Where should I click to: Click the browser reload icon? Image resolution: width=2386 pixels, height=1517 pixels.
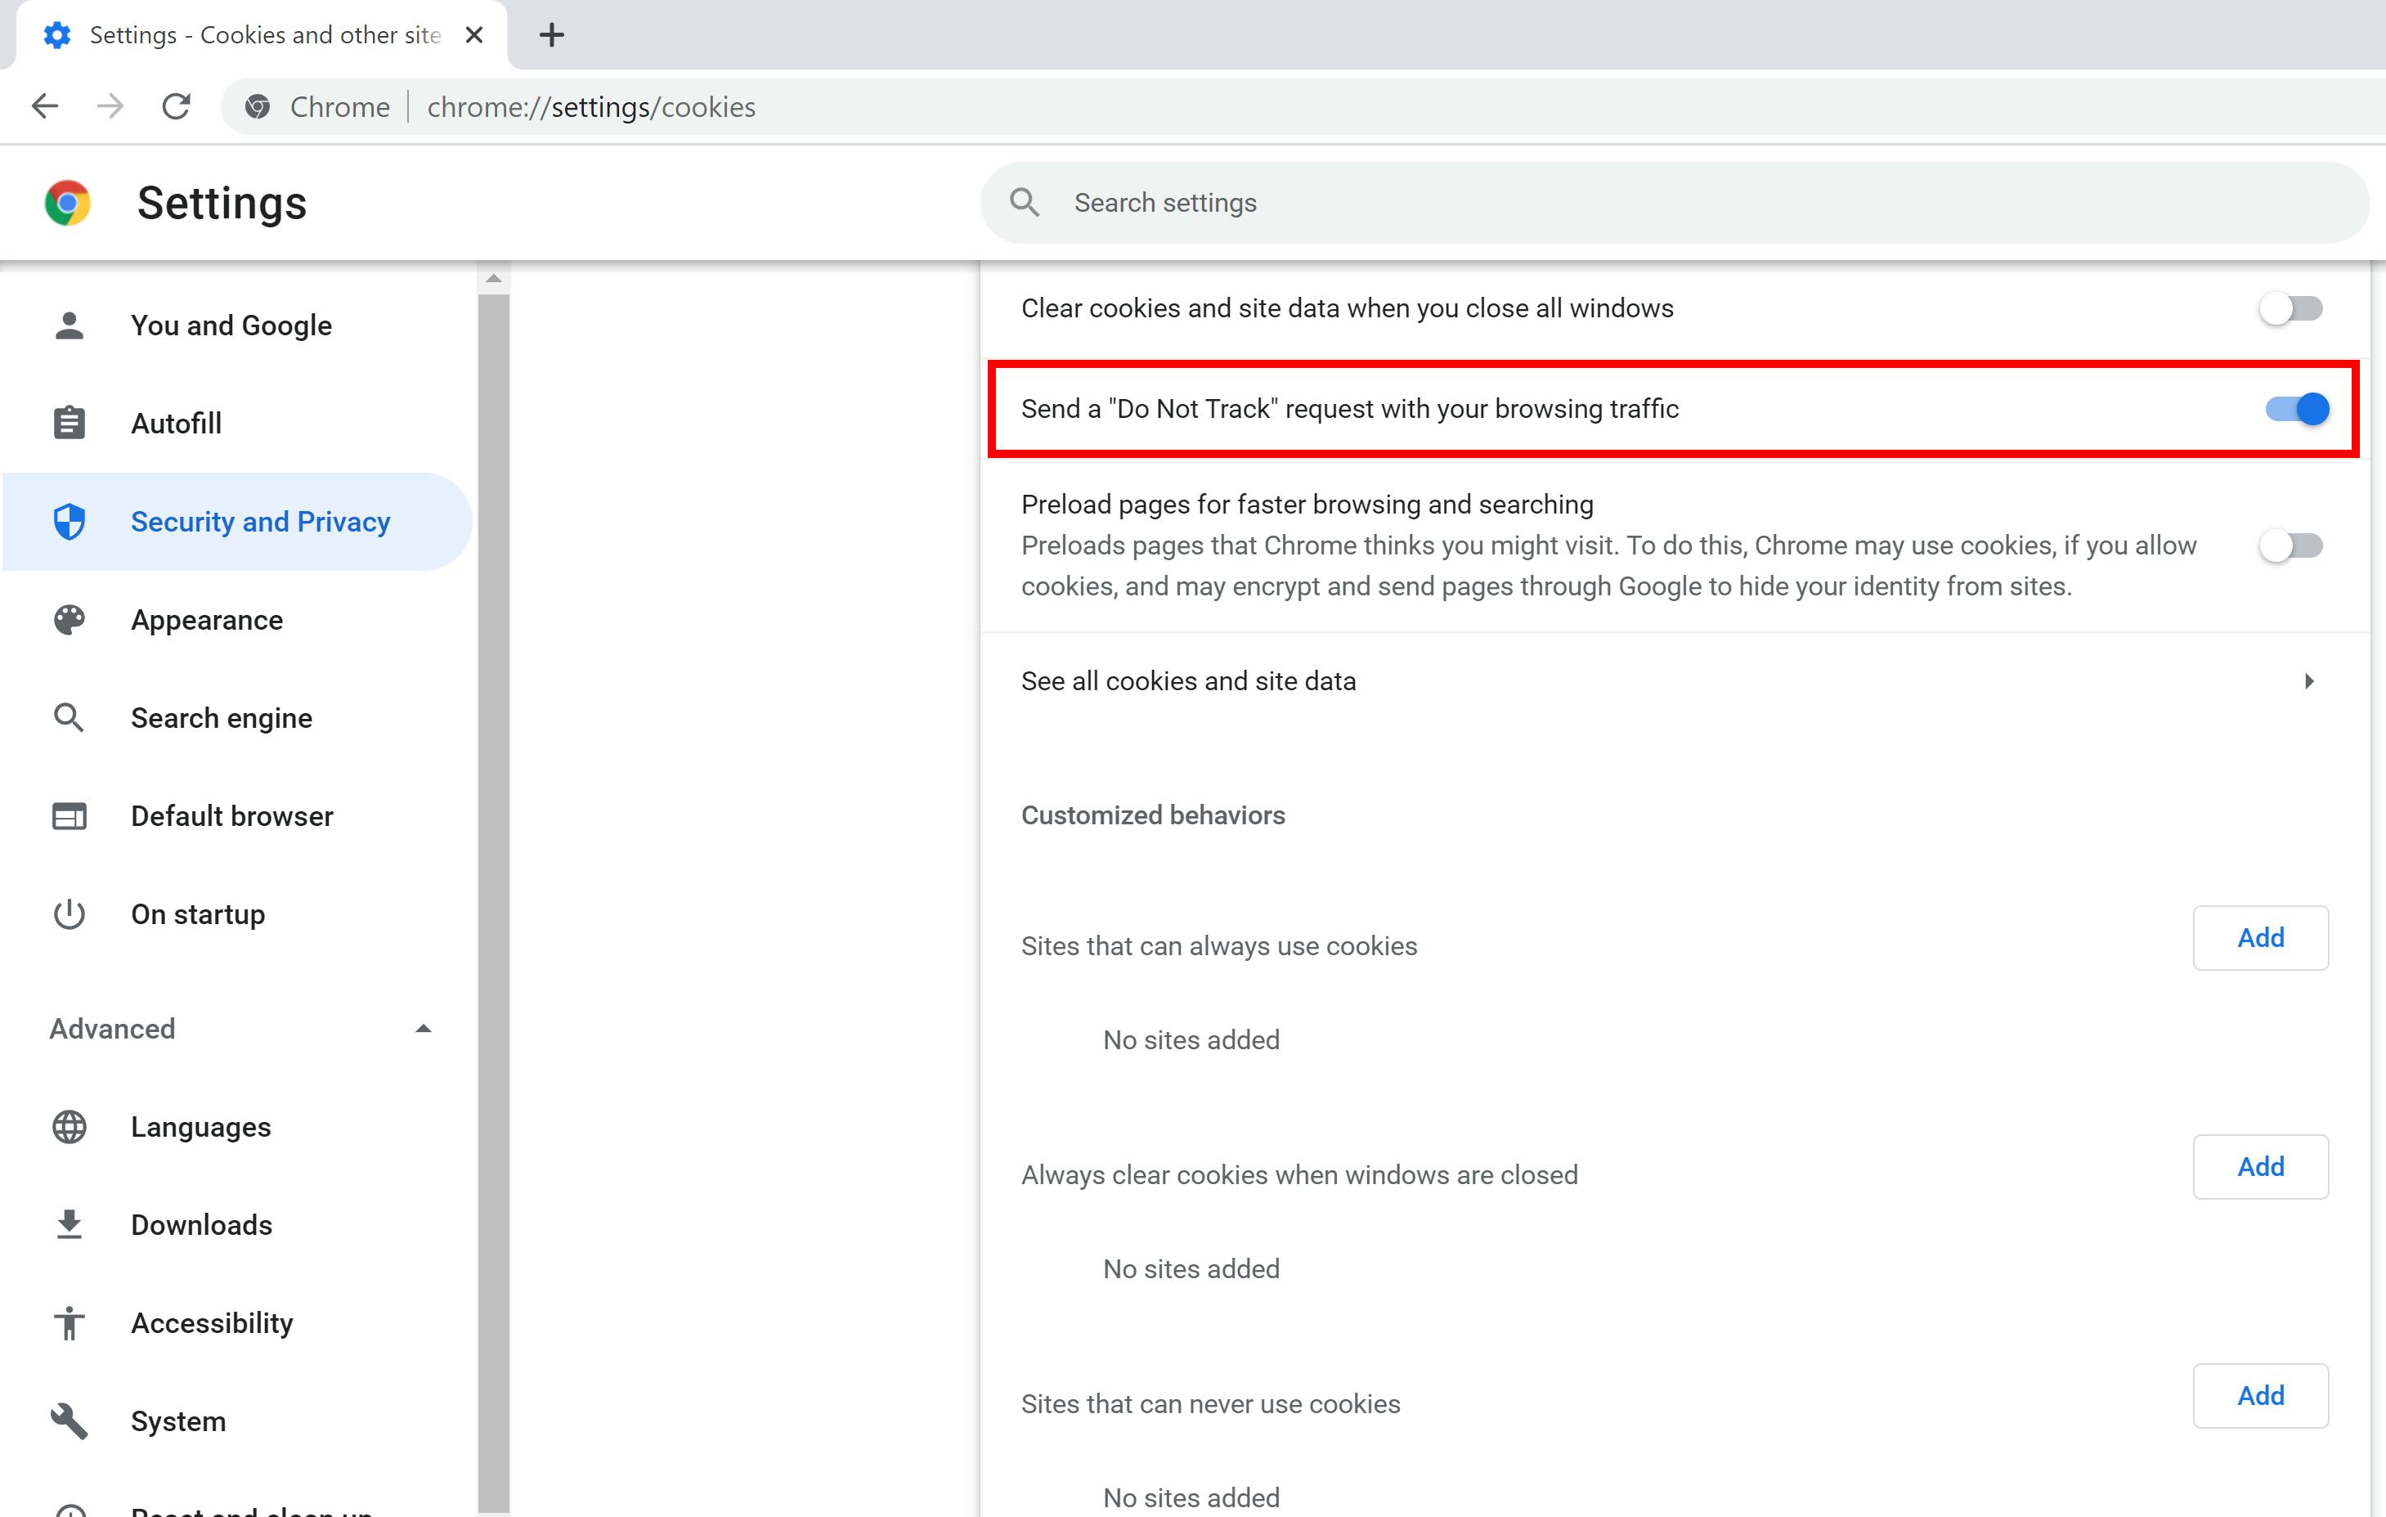point(177,106)
